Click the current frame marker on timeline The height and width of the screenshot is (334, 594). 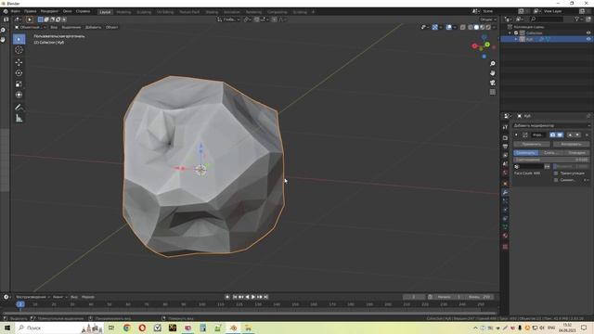(x=20, y=304)
